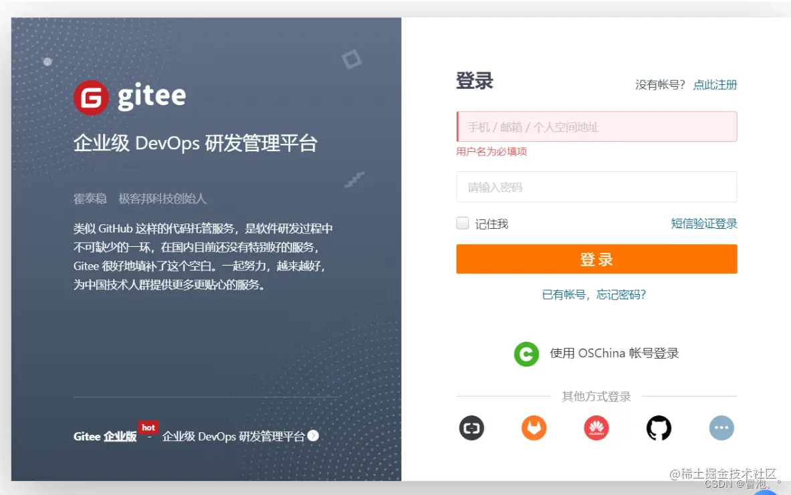Focus the 请输入密码 password field
Screen dimensions: 791x495
[596, 187]
